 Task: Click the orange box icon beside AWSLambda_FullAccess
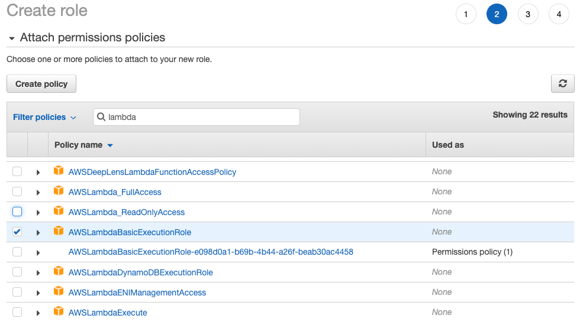tap(59, 190)
